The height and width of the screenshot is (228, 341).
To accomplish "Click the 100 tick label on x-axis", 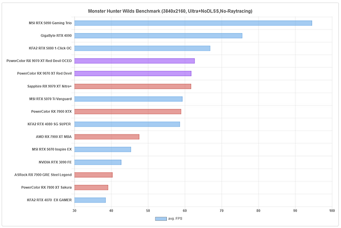I will (x=332, y=211).
